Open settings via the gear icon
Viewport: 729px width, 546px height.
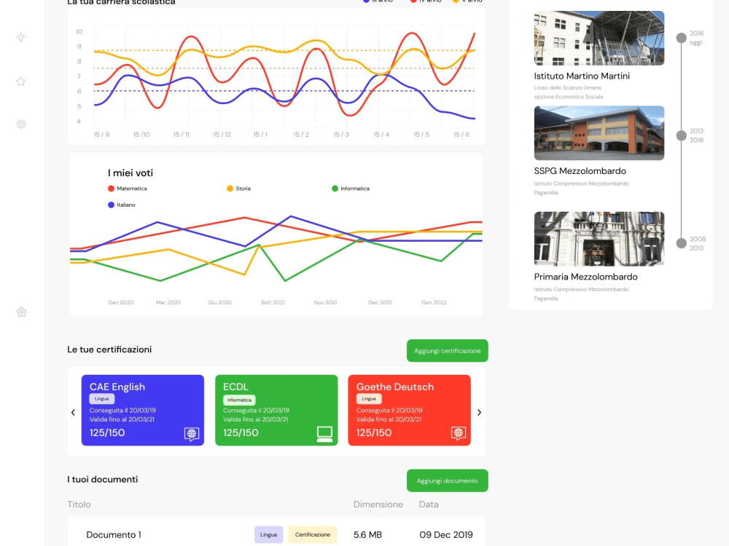click(21, 312)
